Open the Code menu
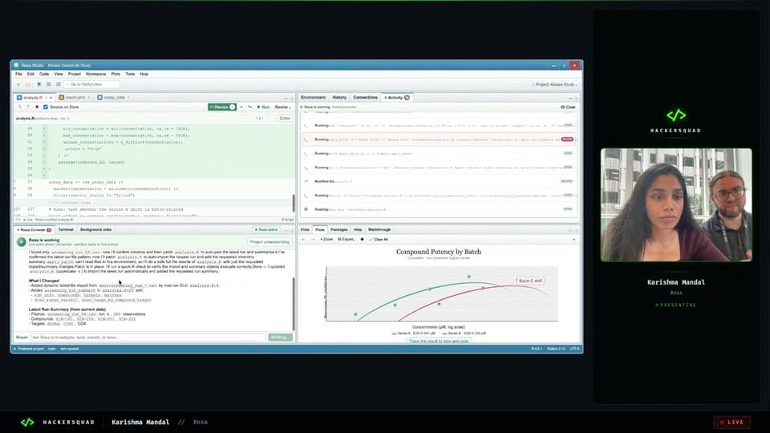The image size is (770, 433). pyautogui.click(x=44, y=74)
